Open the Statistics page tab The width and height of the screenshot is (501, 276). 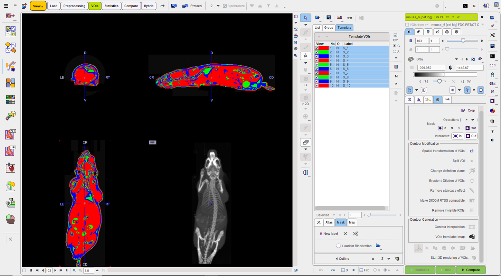click(111, 6)
